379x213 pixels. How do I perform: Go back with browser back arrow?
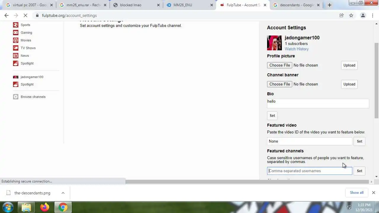coord(7,15)
